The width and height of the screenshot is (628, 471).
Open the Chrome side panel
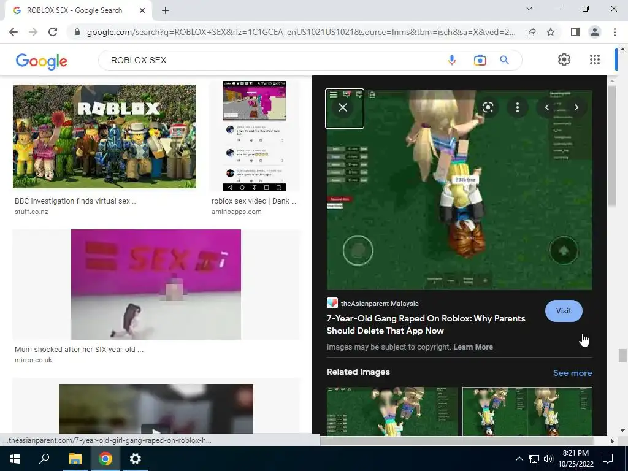[x=575, y=32]
